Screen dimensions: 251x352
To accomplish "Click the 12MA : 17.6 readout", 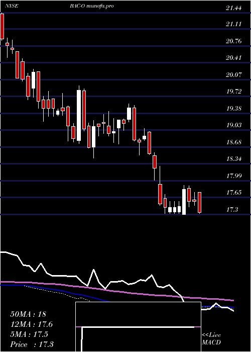I will [31, 324].
